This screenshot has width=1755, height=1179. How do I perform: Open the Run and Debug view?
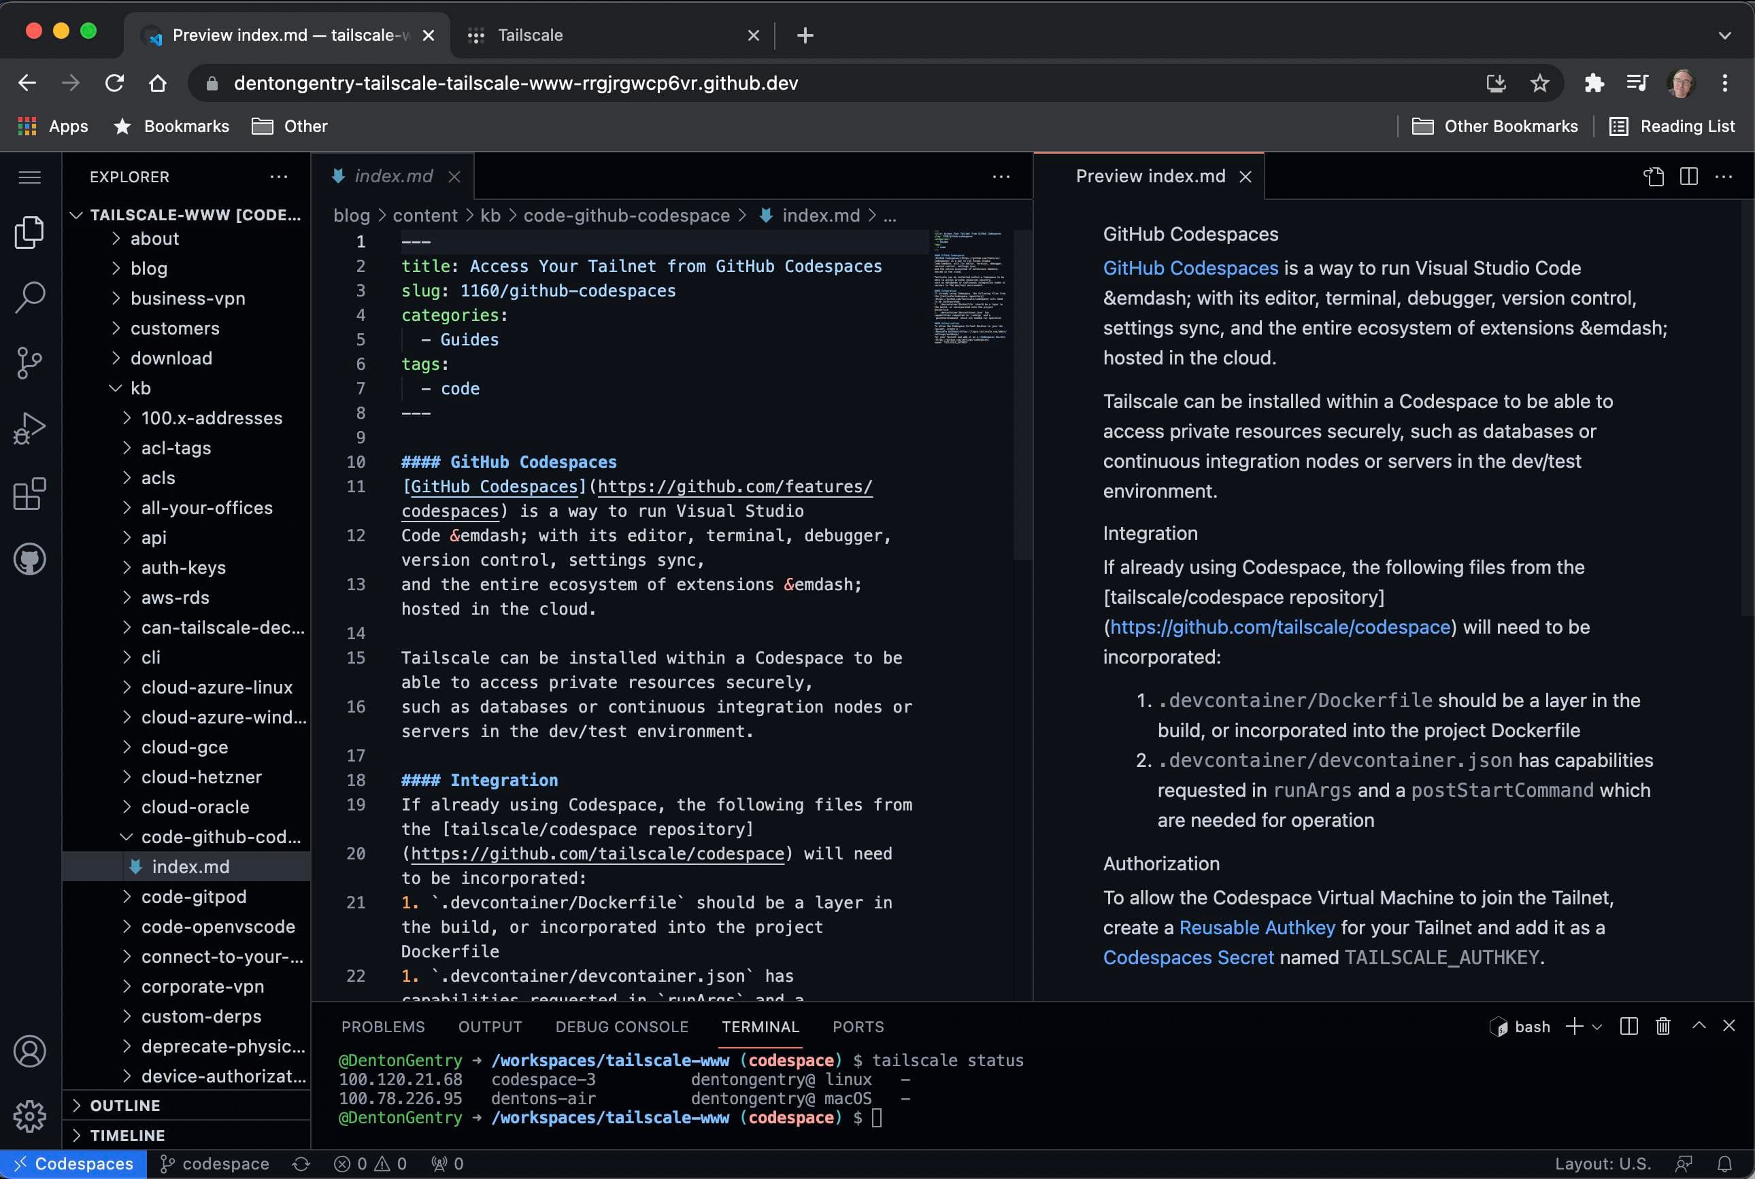coord(30,427)
